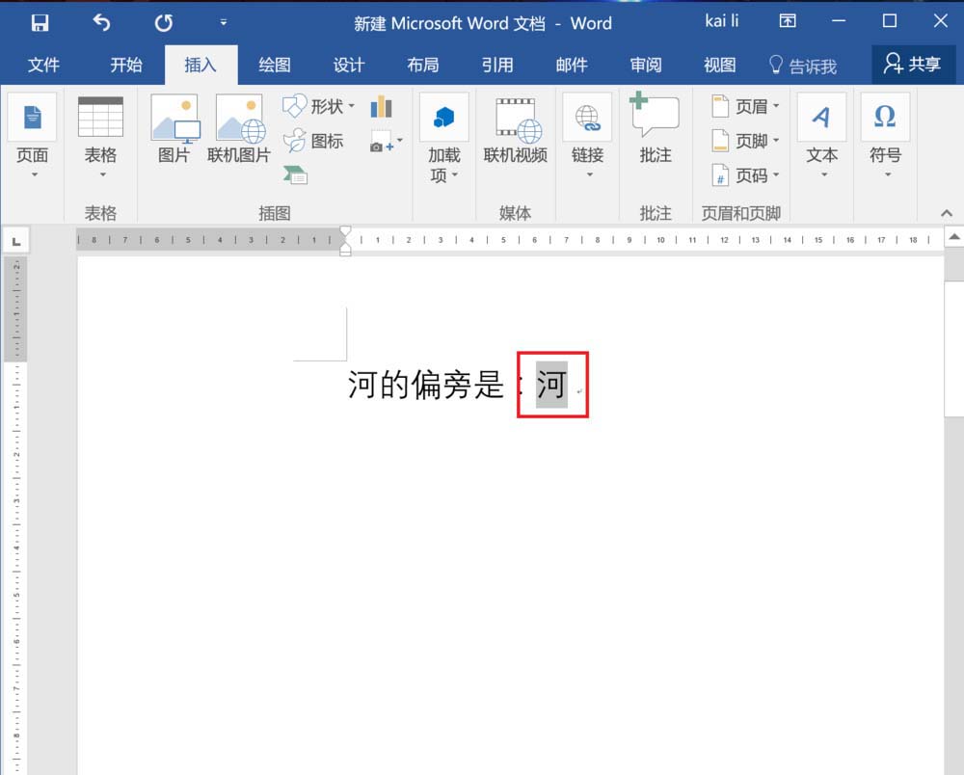Click the highlighted 河 character
The width and height of the screenshot is (964, 775).
(551, 385)
